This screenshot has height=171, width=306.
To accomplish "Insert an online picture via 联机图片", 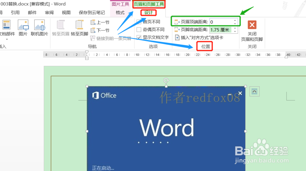I will (39, 28).
